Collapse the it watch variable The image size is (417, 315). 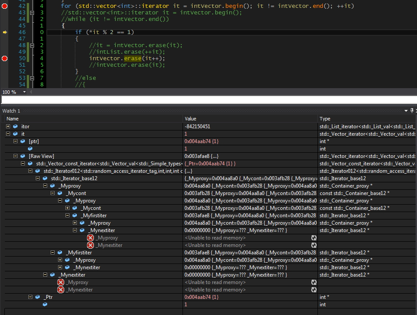(8, 134)
